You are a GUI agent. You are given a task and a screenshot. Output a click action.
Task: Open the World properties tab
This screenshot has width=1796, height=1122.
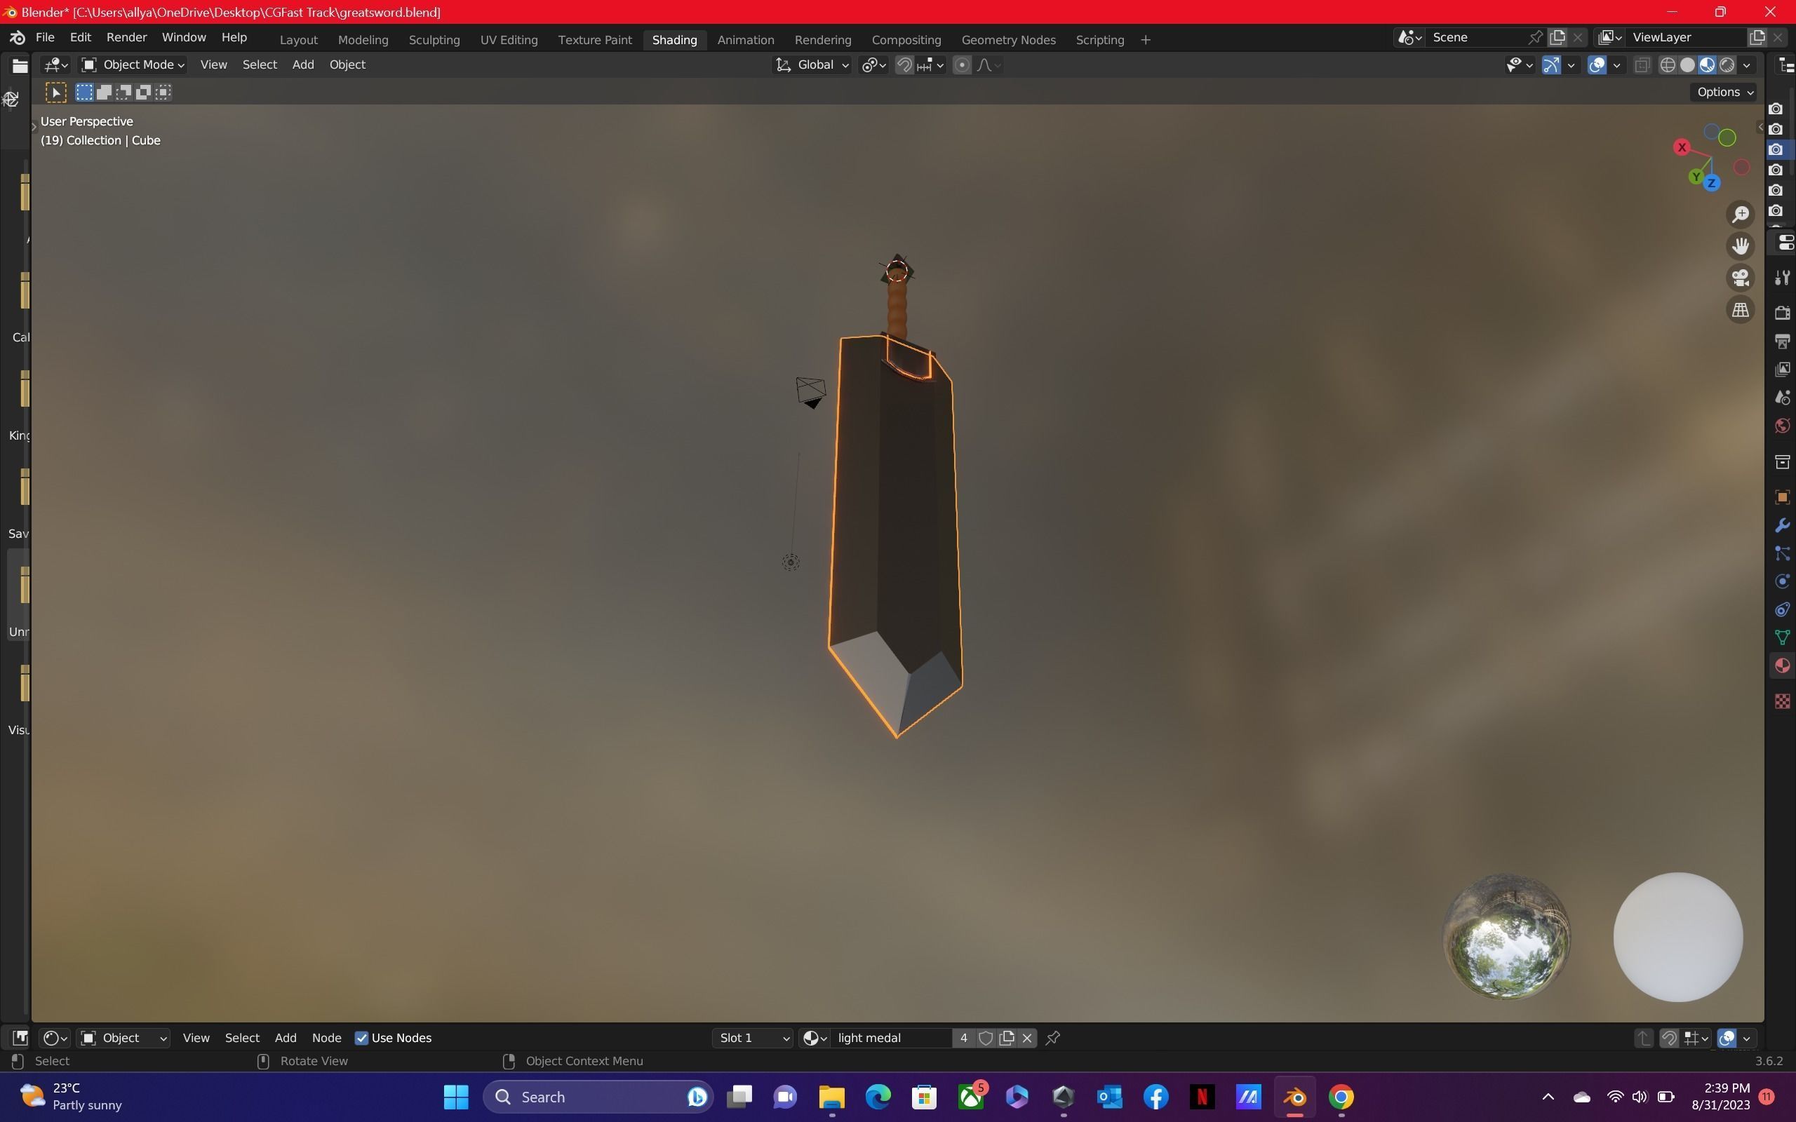pyautogui.click(x=1782, y=425)
